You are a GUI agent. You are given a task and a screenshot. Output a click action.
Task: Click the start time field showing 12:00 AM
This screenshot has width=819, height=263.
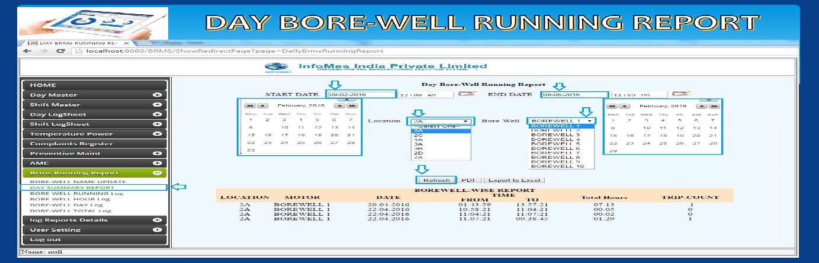(x=426, y=94)
